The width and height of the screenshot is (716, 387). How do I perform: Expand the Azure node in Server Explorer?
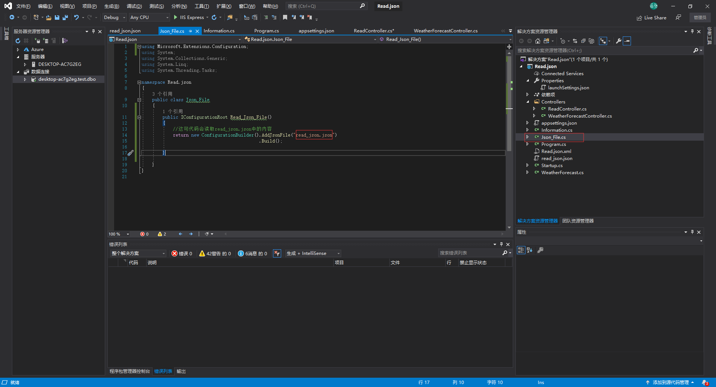click(x=18, y=49)
